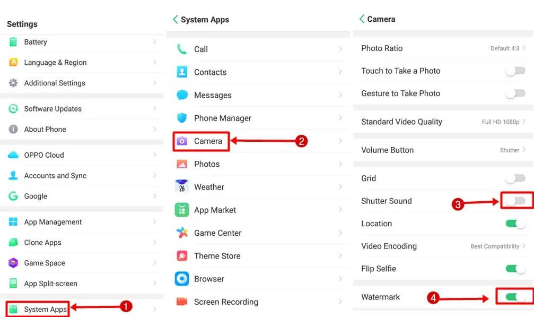Select the Screen Recording icon
Image resolution: width=534 pixels, height=317 pixels.
pyautogui.click(x=182, y=302)
